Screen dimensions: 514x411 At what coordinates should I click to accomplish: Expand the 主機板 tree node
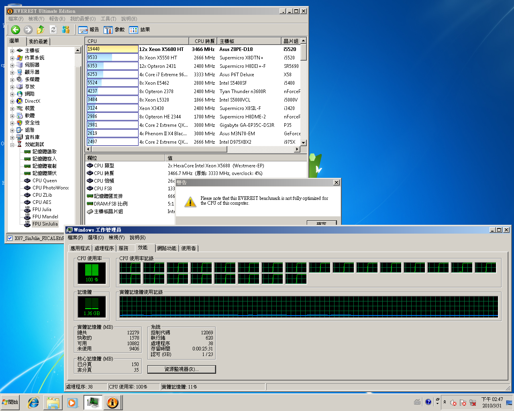12,51
